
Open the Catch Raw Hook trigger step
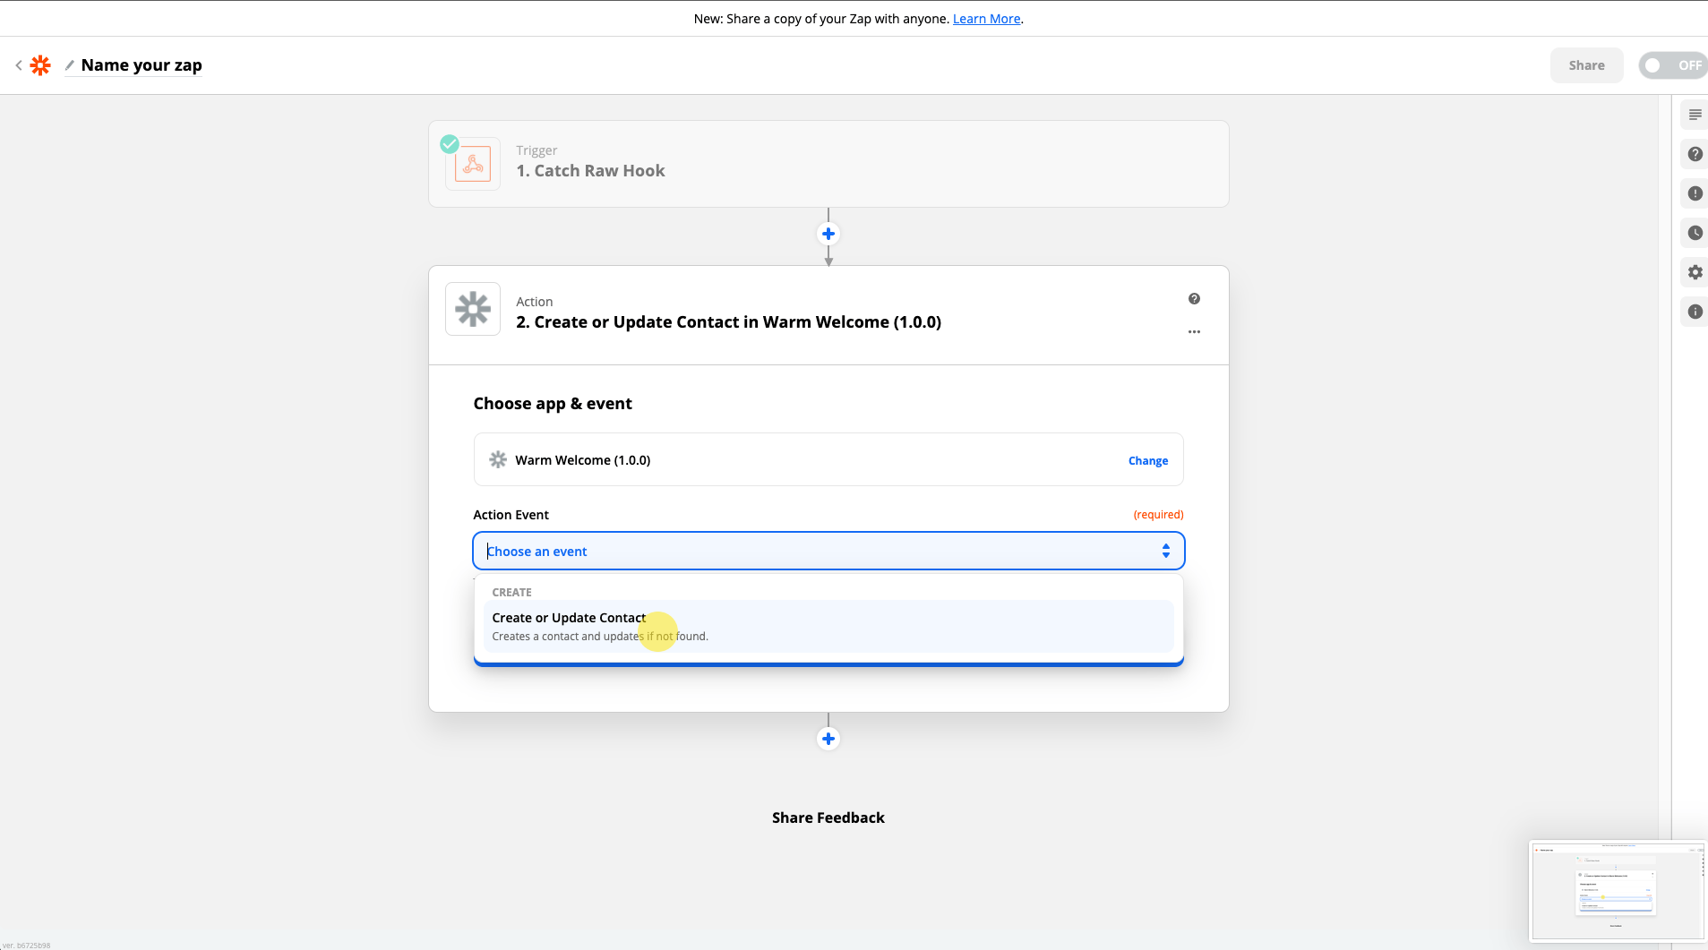828,164
